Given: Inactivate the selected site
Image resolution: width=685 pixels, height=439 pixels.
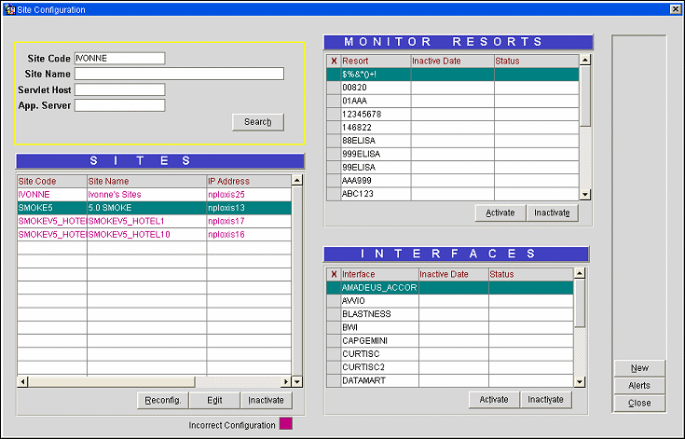Looking at the screenshot, I should pos(266,400).
